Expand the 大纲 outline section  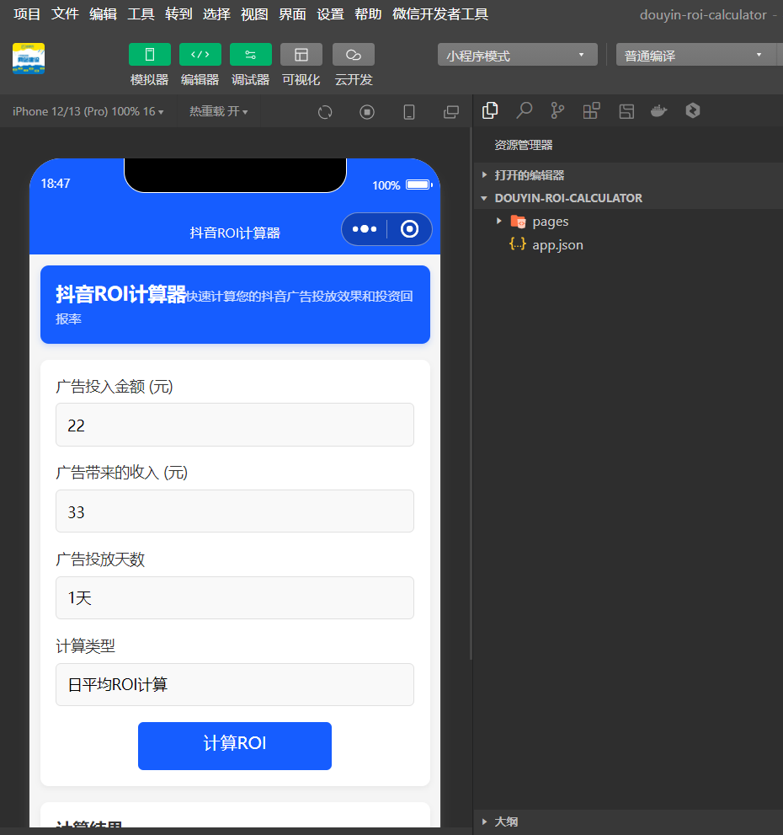click(x=628, y=822)
